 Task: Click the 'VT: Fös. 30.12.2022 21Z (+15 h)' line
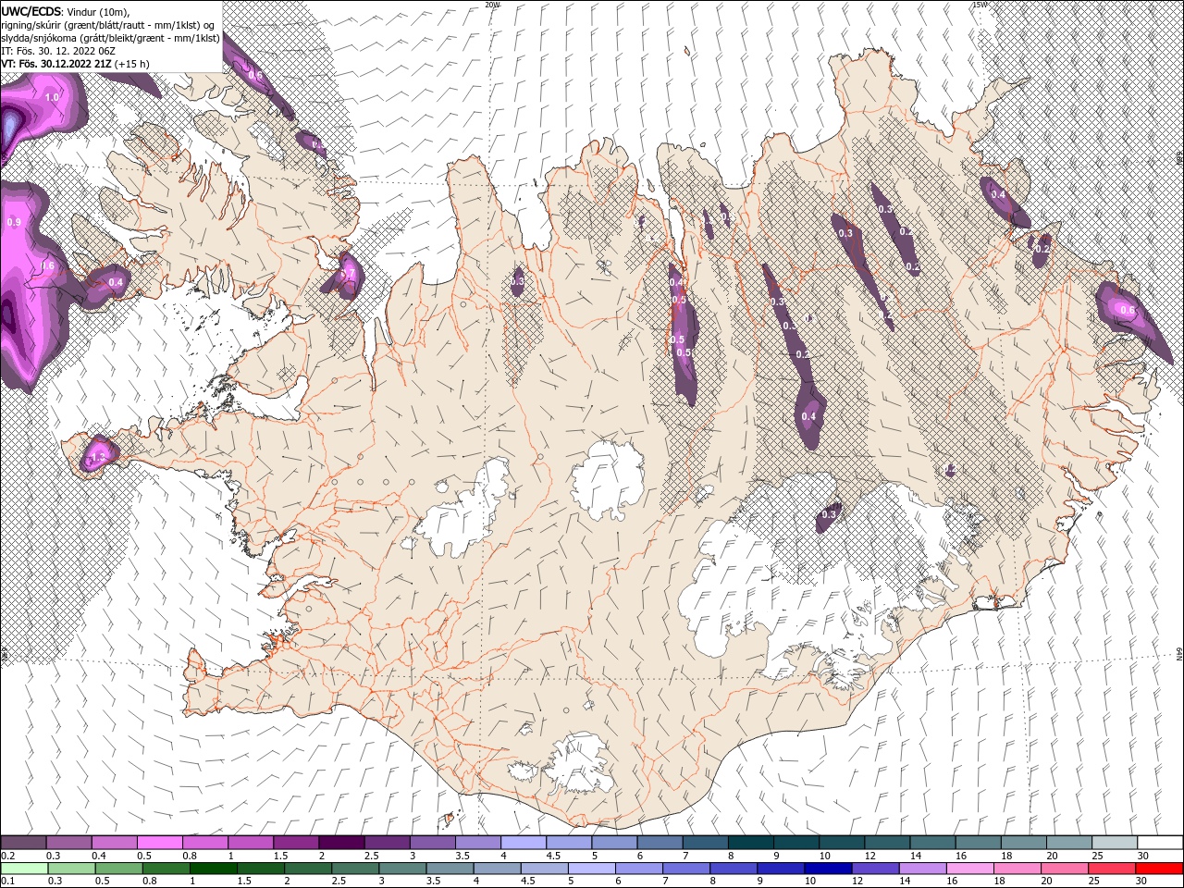tap(76, 64)
